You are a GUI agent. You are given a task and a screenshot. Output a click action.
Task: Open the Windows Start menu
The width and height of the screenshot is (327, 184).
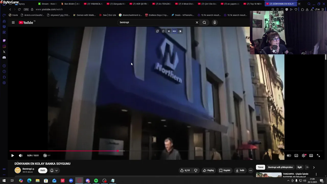(x=4, y=181)
